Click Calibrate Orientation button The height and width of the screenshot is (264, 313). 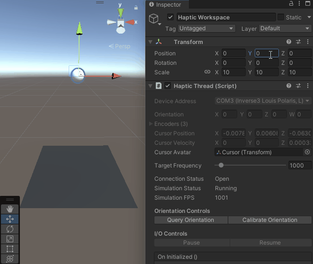[270, 220]
